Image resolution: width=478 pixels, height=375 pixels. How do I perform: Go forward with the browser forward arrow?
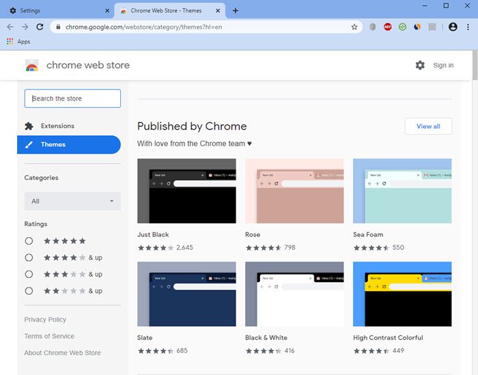(25, 27)
